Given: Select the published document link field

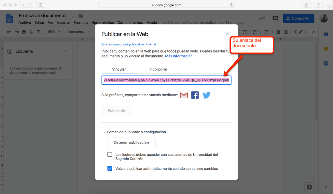Looking at the screenshot, I should [166, 80].
